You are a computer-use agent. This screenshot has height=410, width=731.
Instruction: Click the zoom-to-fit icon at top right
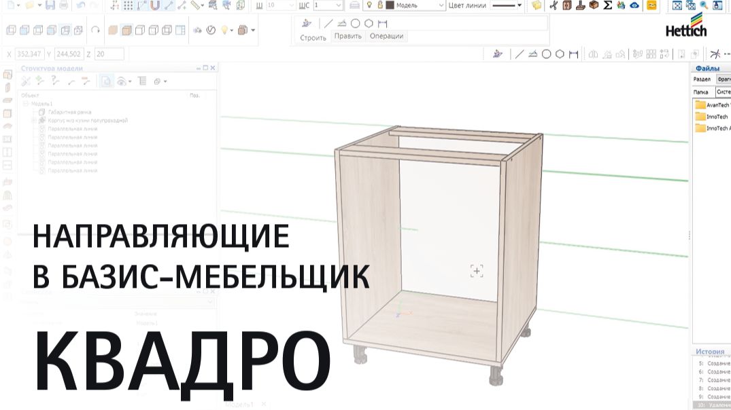[677, 5]
